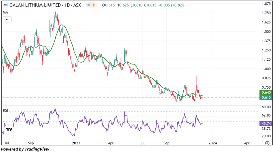Click the 1.875 price scale label

[x=266, y=4]
